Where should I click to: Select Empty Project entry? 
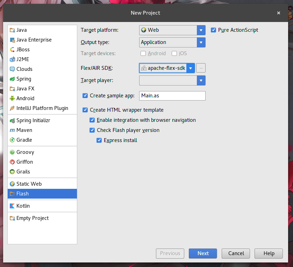[42, 218]
